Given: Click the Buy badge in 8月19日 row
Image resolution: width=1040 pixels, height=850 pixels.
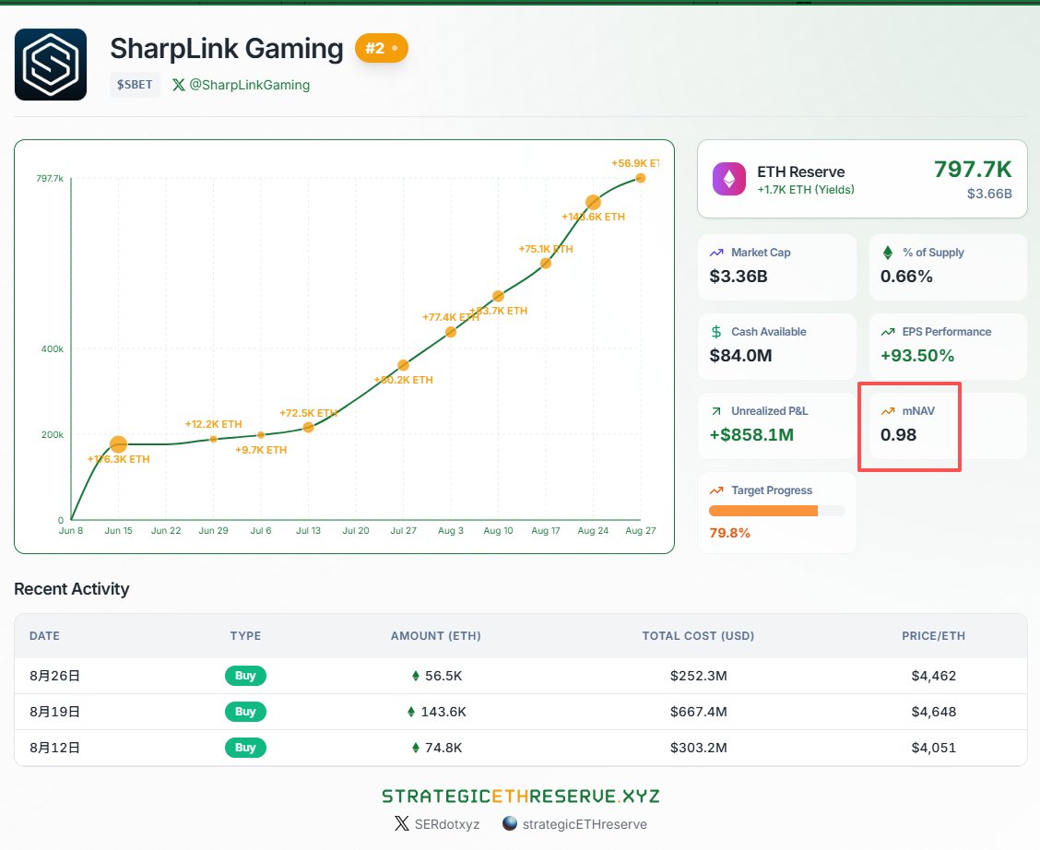Looking at the screenshot, I should pyautogui.click(x=245, y=712).
